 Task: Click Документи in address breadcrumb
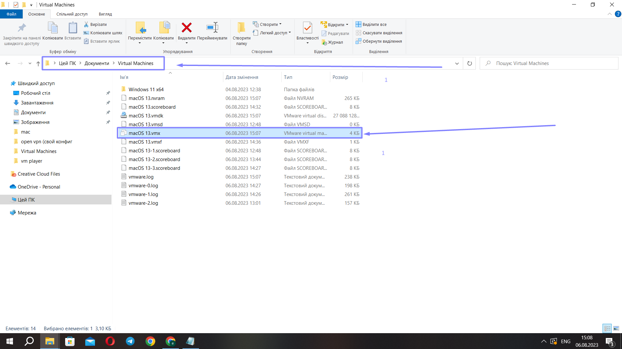pos(97,63)
